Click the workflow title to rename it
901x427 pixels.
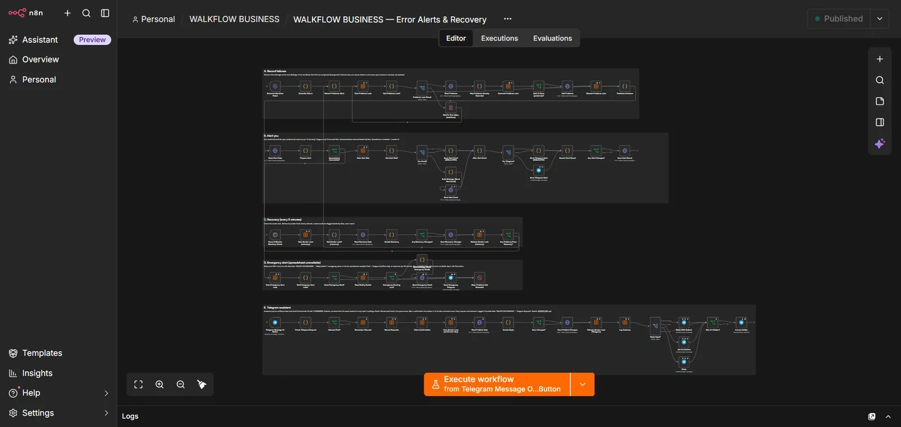pyautogui.click(x=390, y=19)
